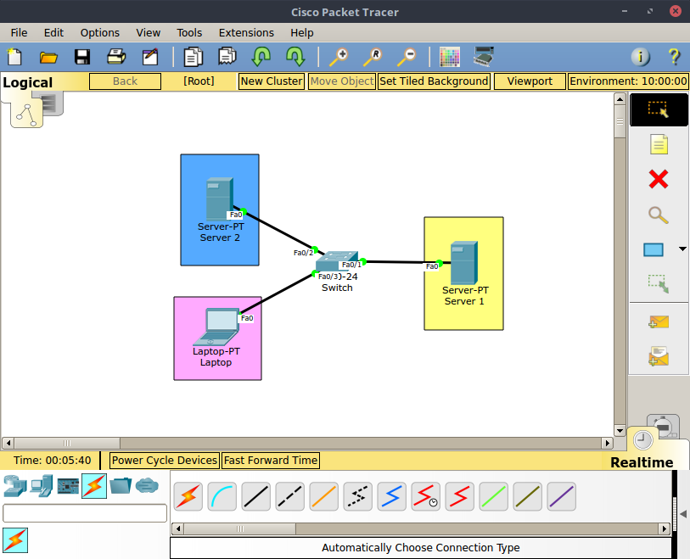Choose the Resize Shape tool
690x559 pixels.
coord(659,283)
